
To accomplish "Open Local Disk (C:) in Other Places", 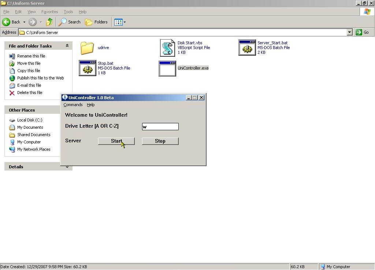I will [30, 120].
